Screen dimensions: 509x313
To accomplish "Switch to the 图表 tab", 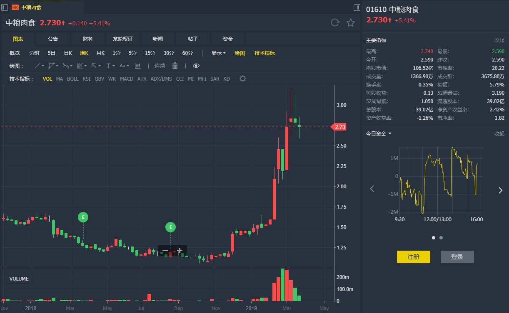I will (18, 39).
